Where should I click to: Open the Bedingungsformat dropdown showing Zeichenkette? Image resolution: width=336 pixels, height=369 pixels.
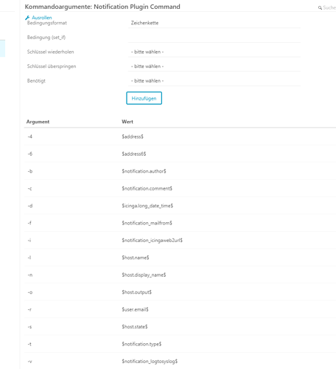click(214, 23)
